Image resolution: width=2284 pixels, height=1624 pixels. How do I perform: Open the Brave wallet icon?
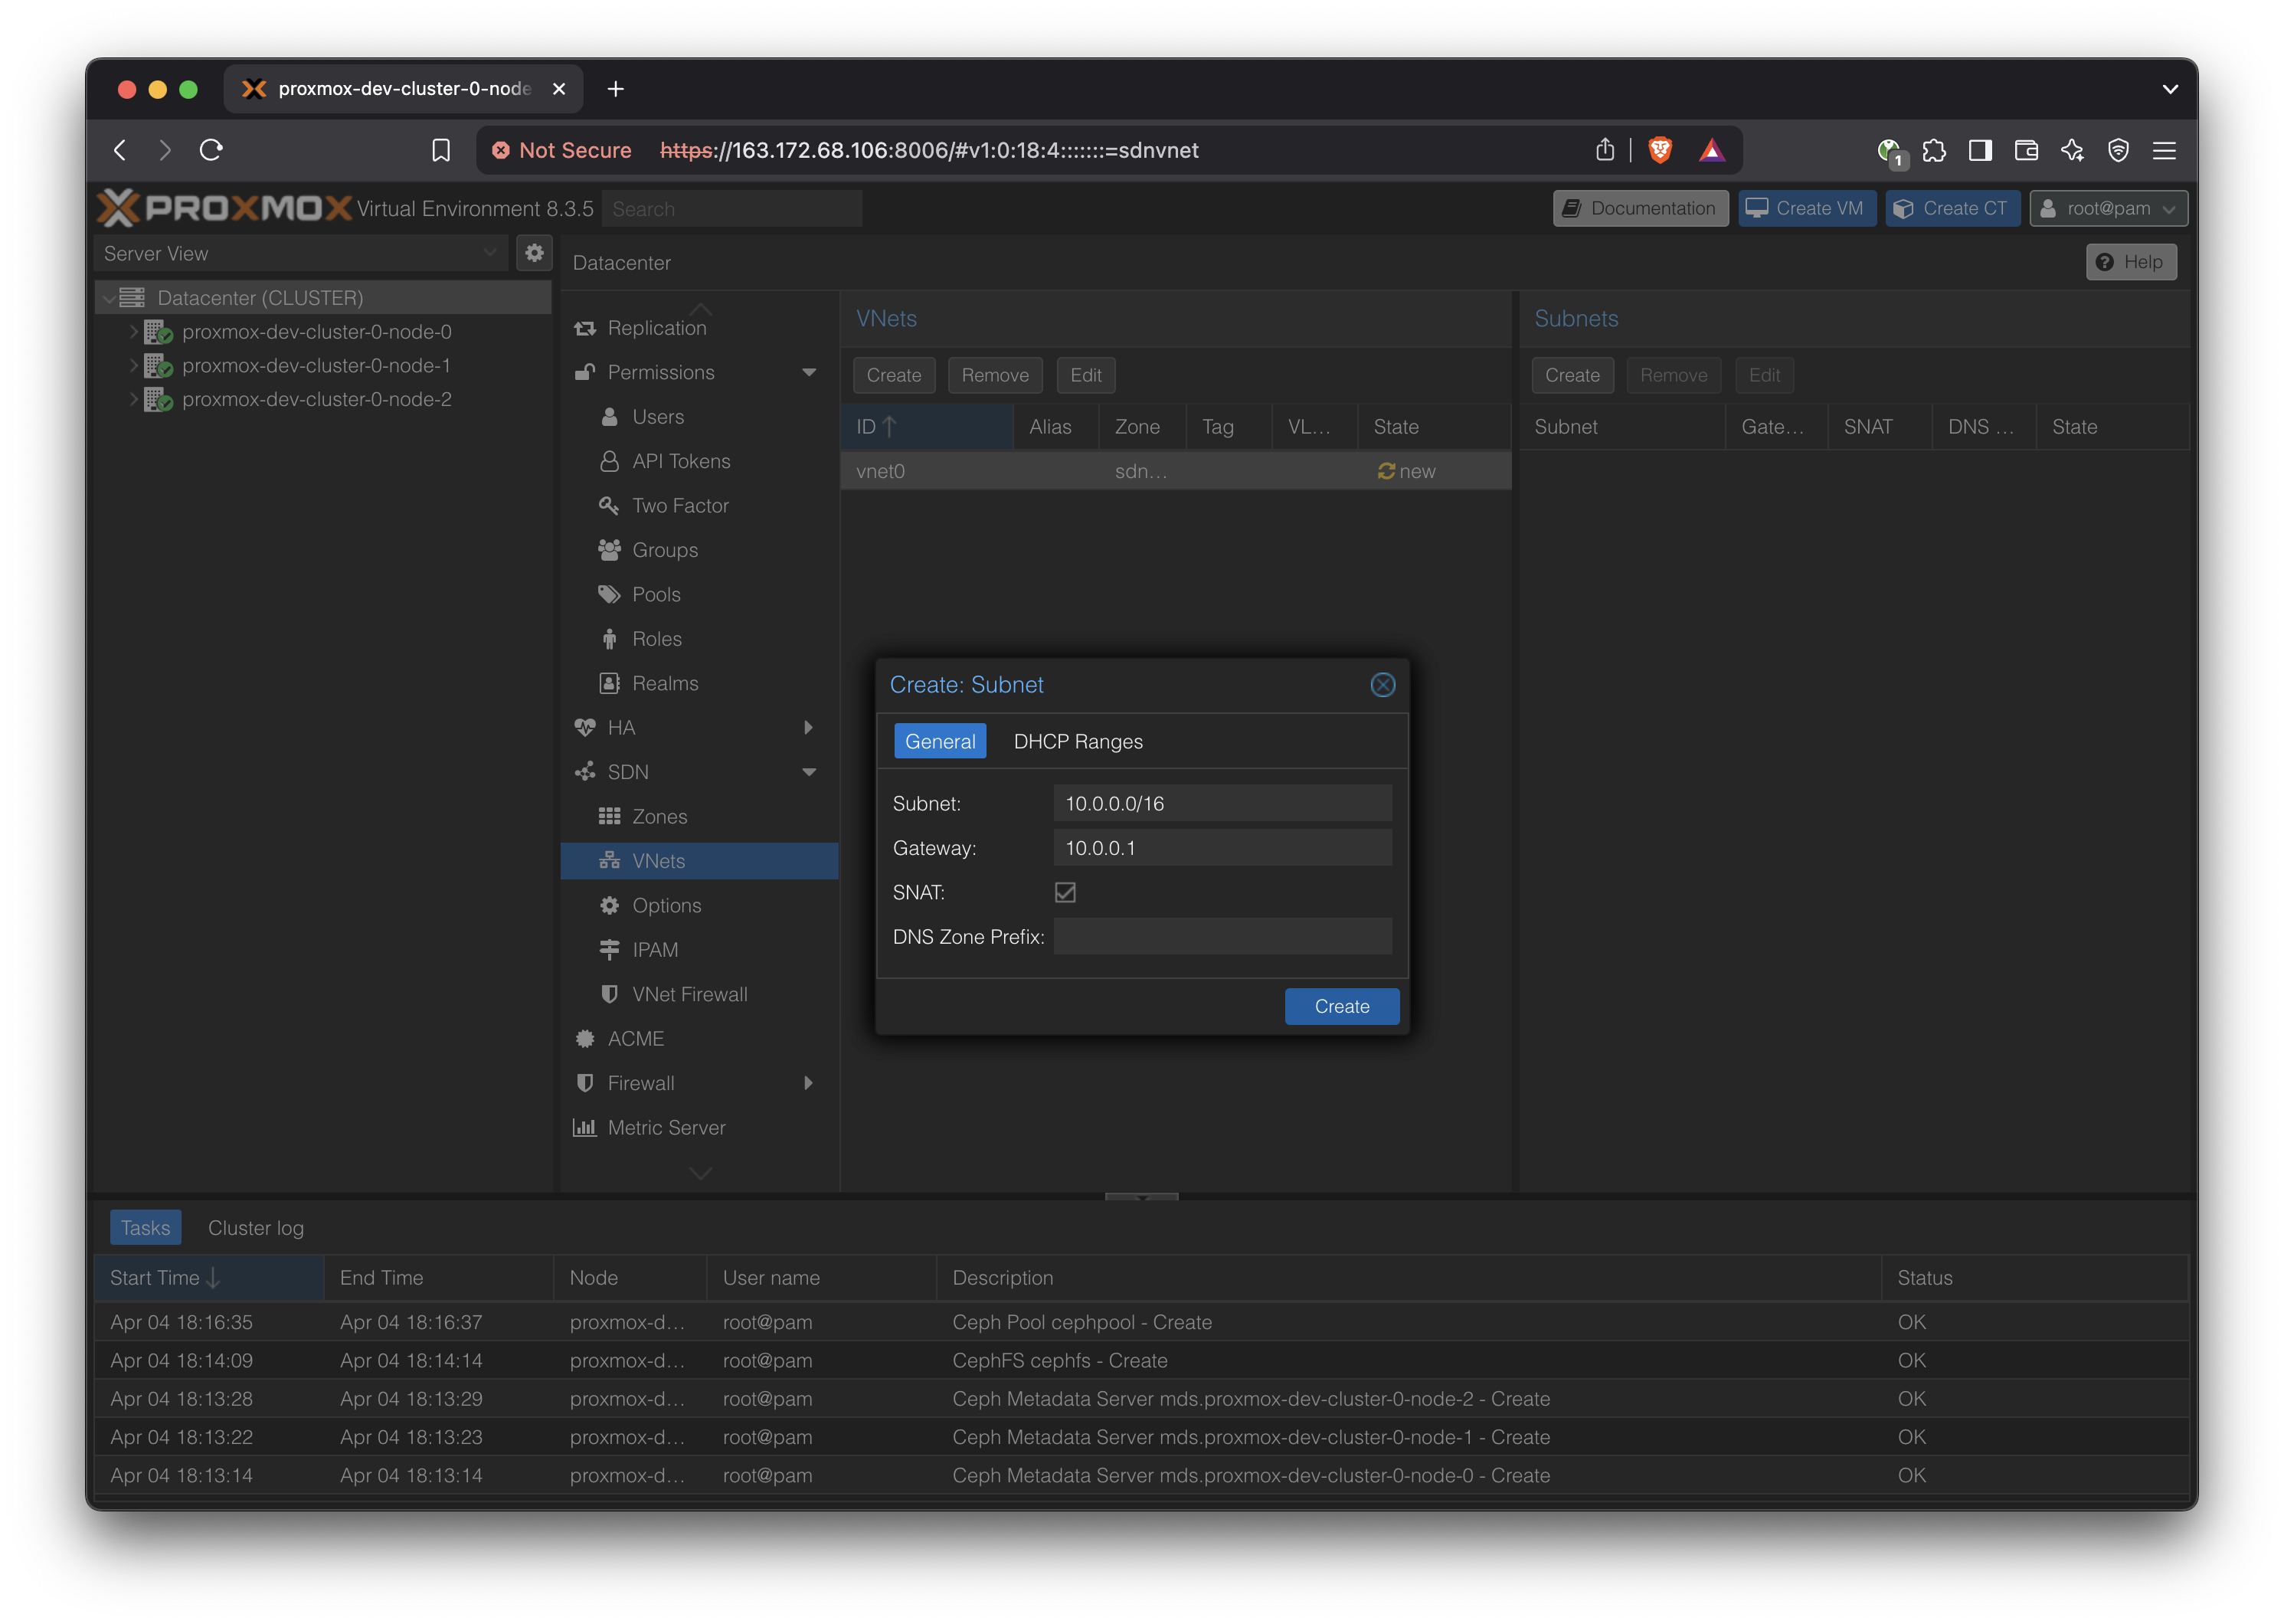[x=2026, y=150]
